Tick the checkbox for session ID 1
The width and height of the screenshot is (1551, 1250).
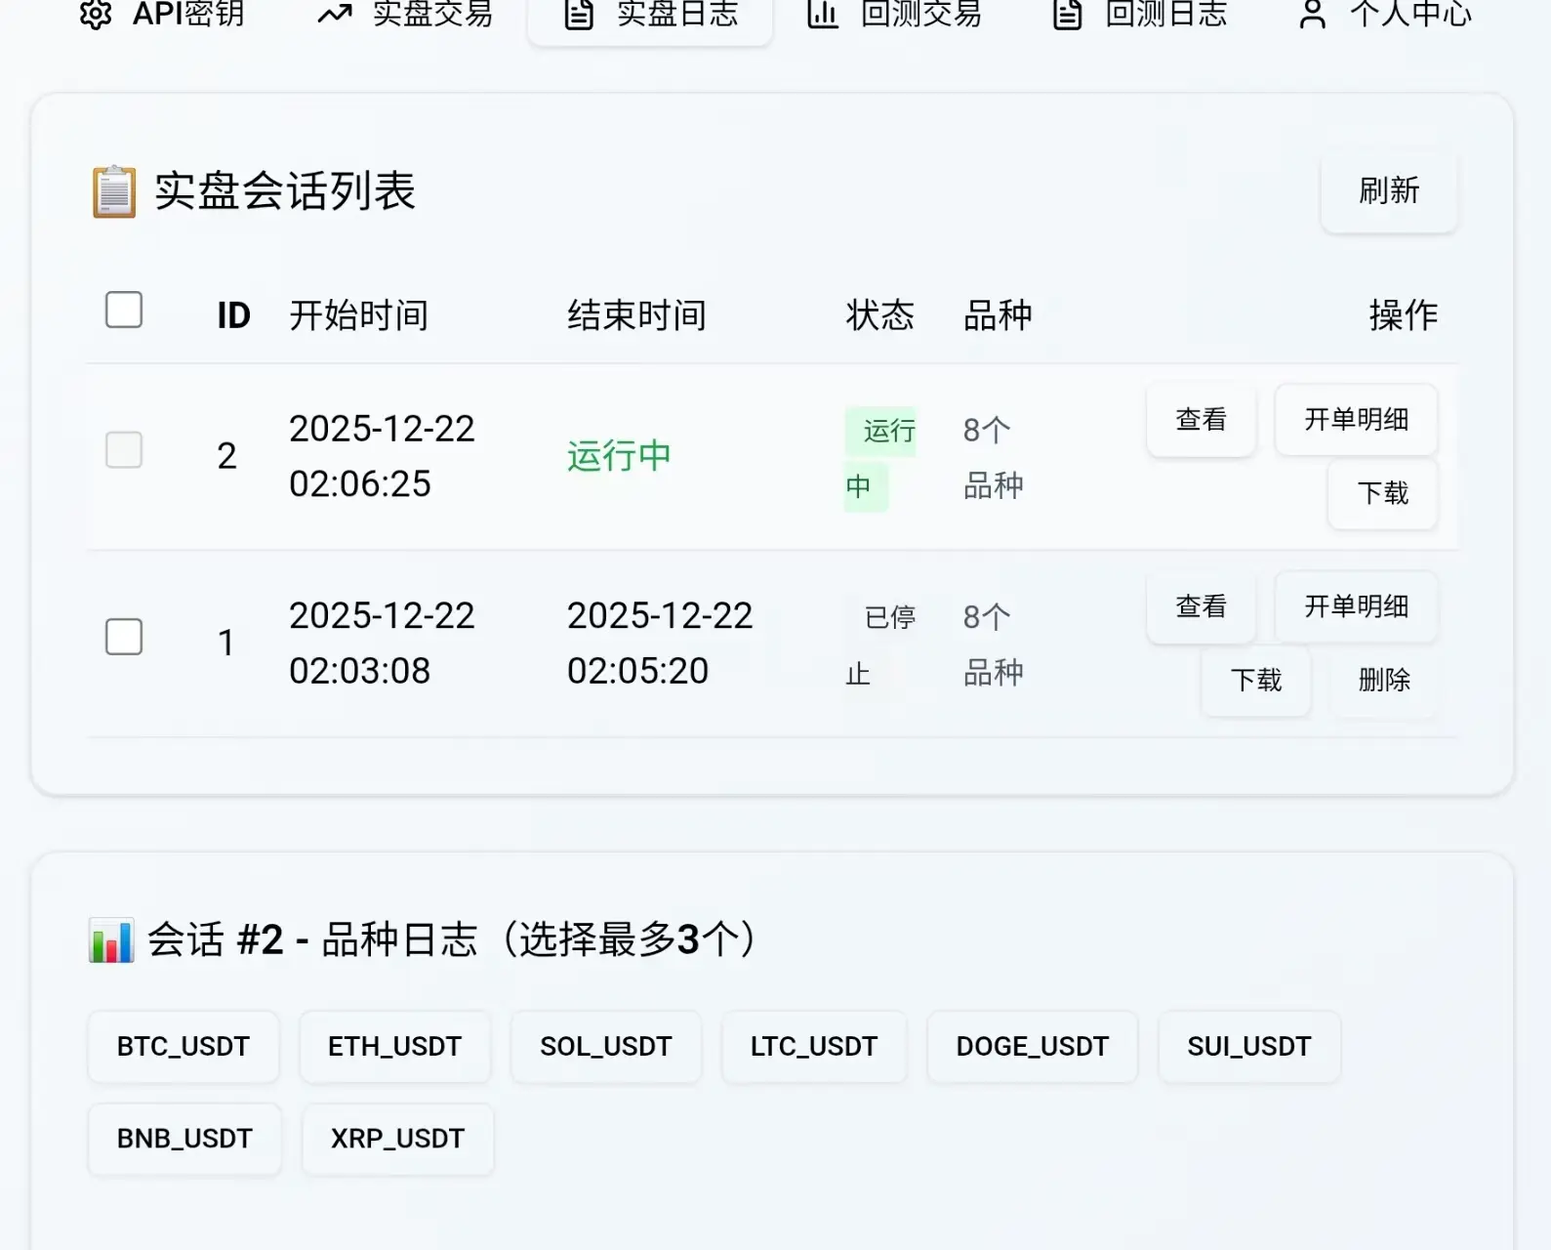(124, 637)
